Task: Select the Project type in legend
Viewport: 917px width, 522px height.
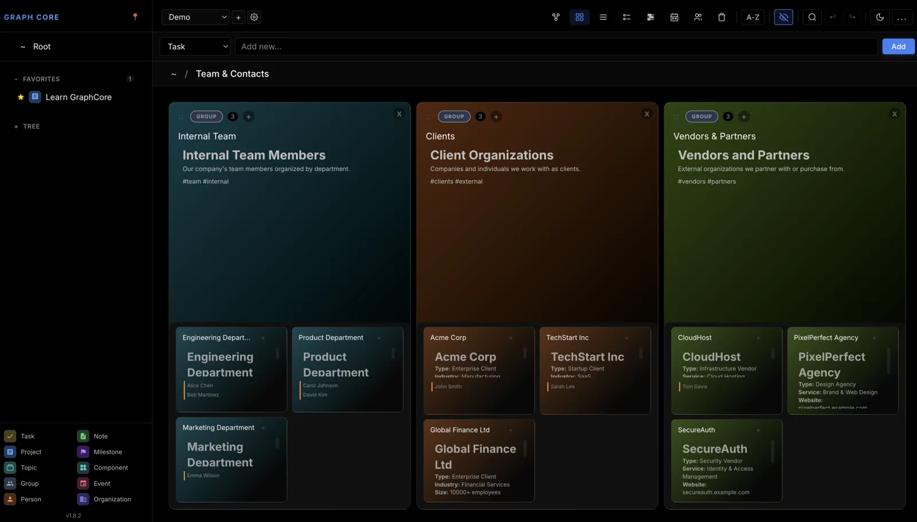Action: click(23, 452)
